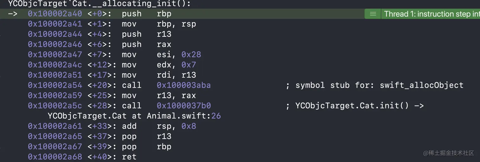This screenshot has width=480, height=162.
Task: Click the thread annotation lines icon
Action: click(373, 14)
